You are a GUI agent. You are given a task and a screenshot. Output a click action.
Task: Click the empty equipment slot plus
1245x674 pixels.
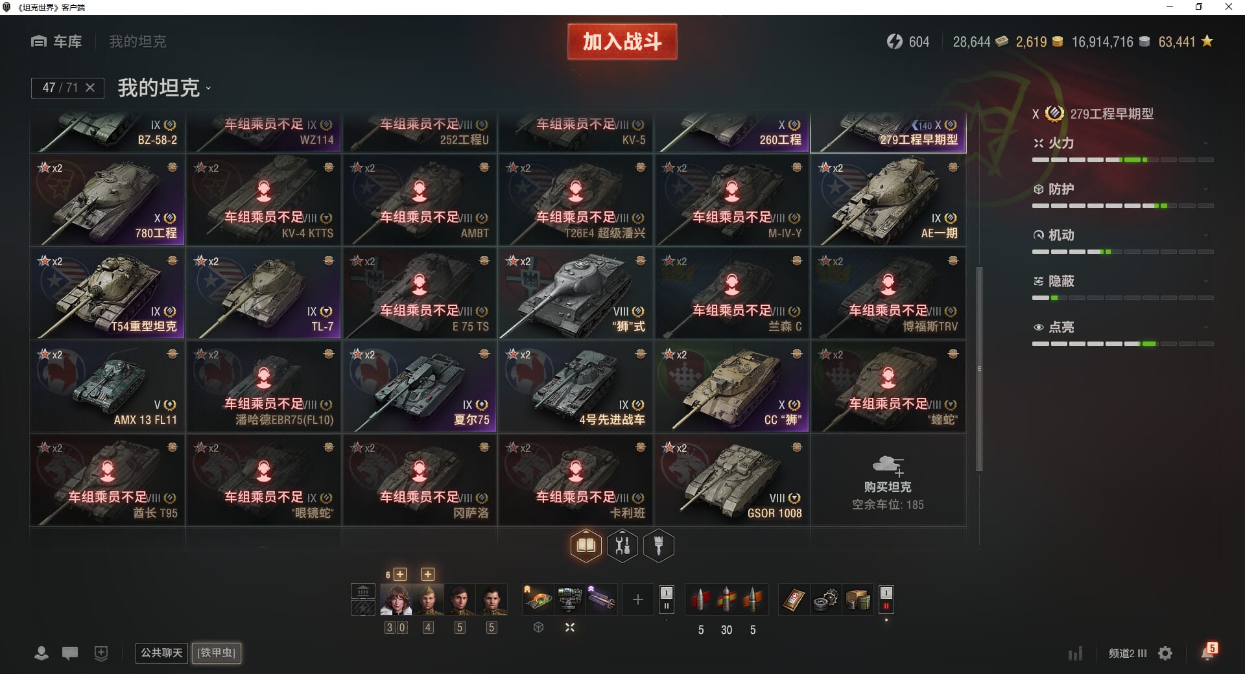tap(637, 600)
